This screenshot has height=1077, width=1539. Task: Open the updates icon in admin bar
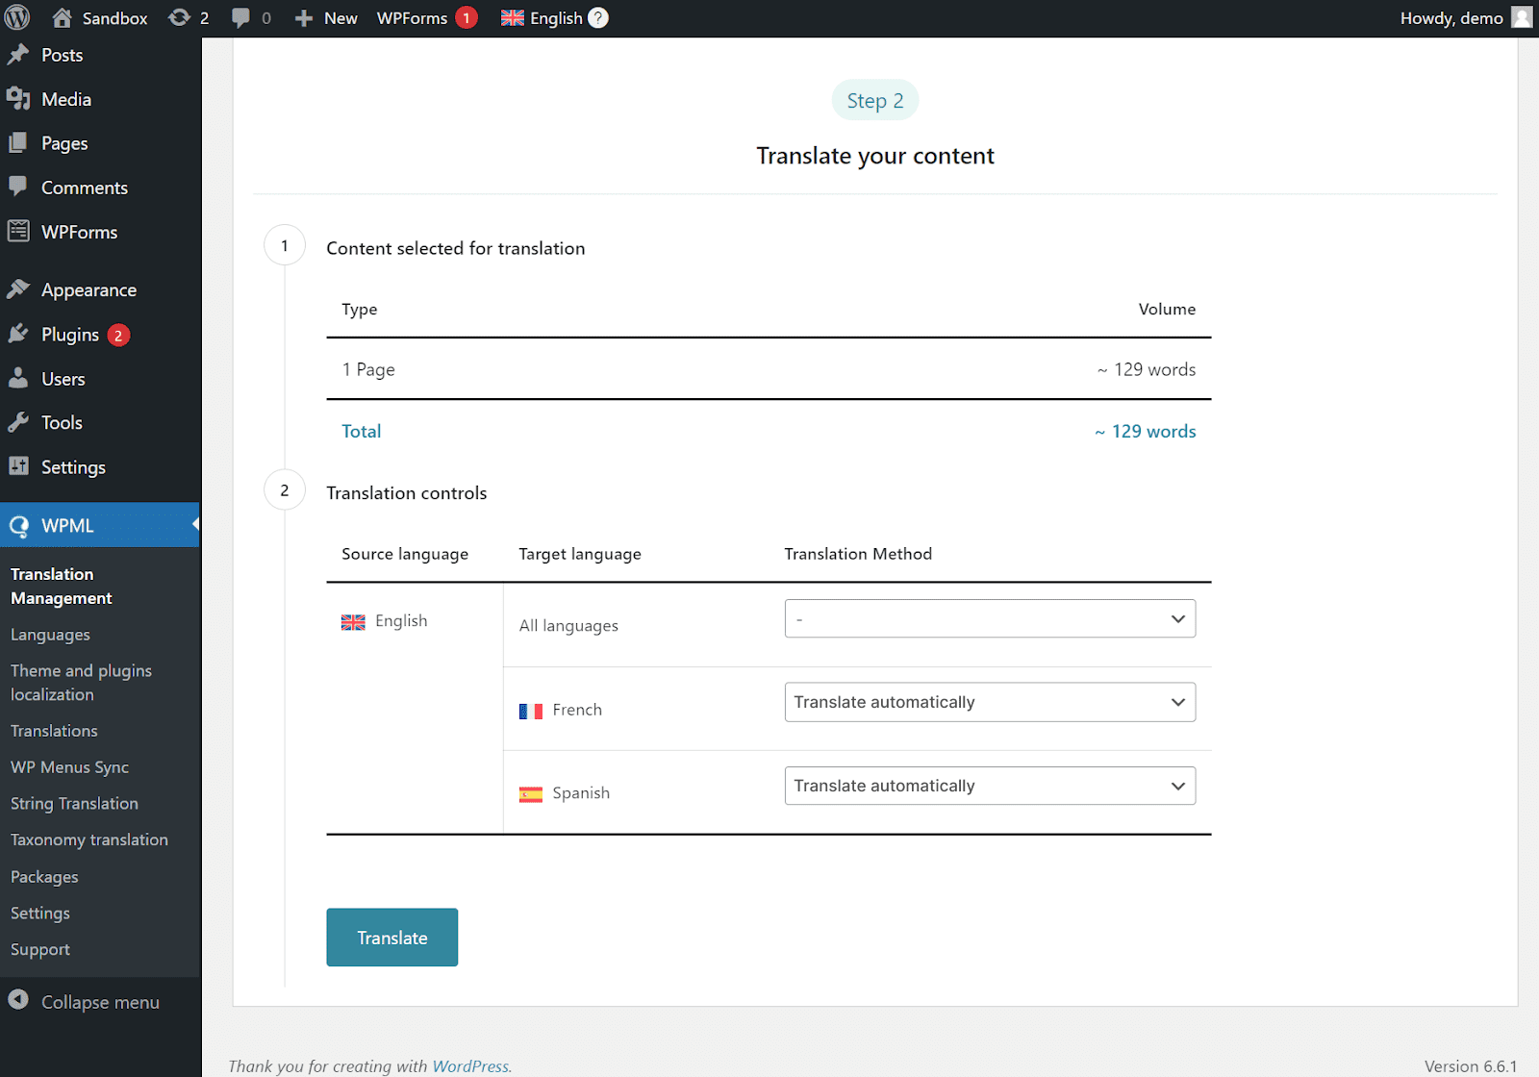tap(180, 18)
